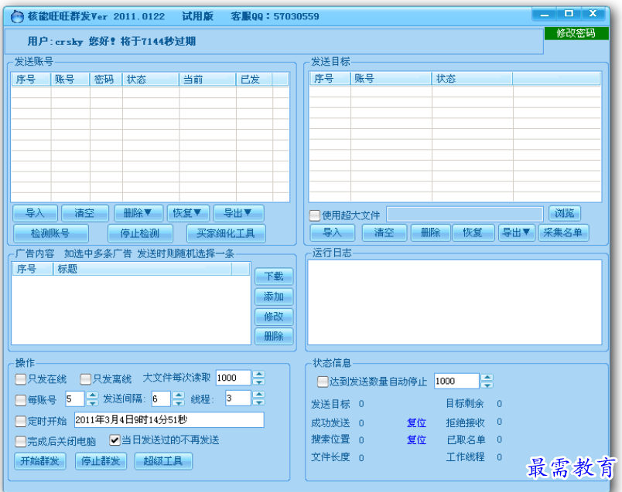
Task: Click the auto-stop count field showing 1000
Action: (x=456, y=381)
